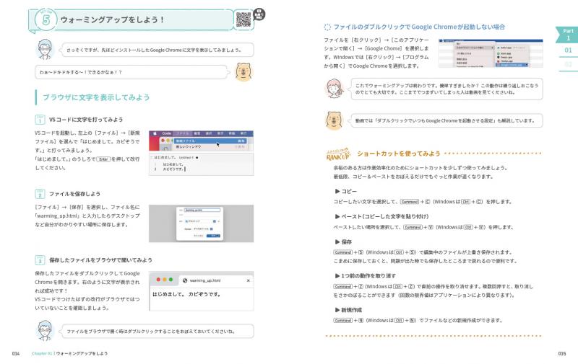Click the pink-haired woman avatar

(335, 89)
